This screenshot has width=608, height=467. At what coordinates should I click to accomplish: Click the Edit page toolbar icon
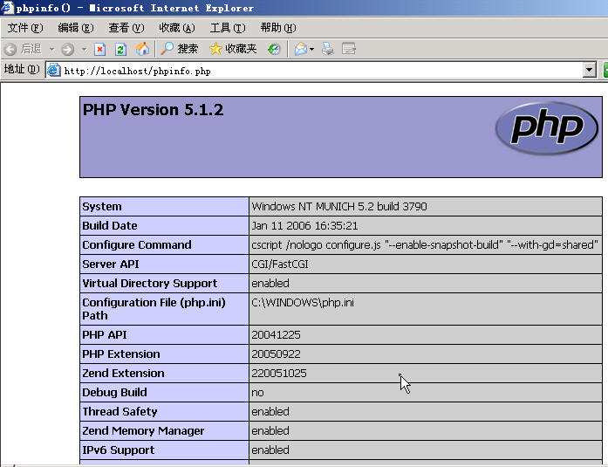(349, 49)
